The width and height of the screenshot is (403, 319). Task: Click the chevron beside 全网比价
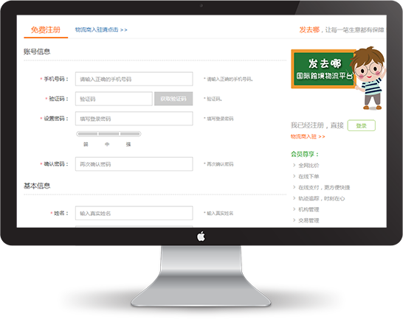click(294, 165)
